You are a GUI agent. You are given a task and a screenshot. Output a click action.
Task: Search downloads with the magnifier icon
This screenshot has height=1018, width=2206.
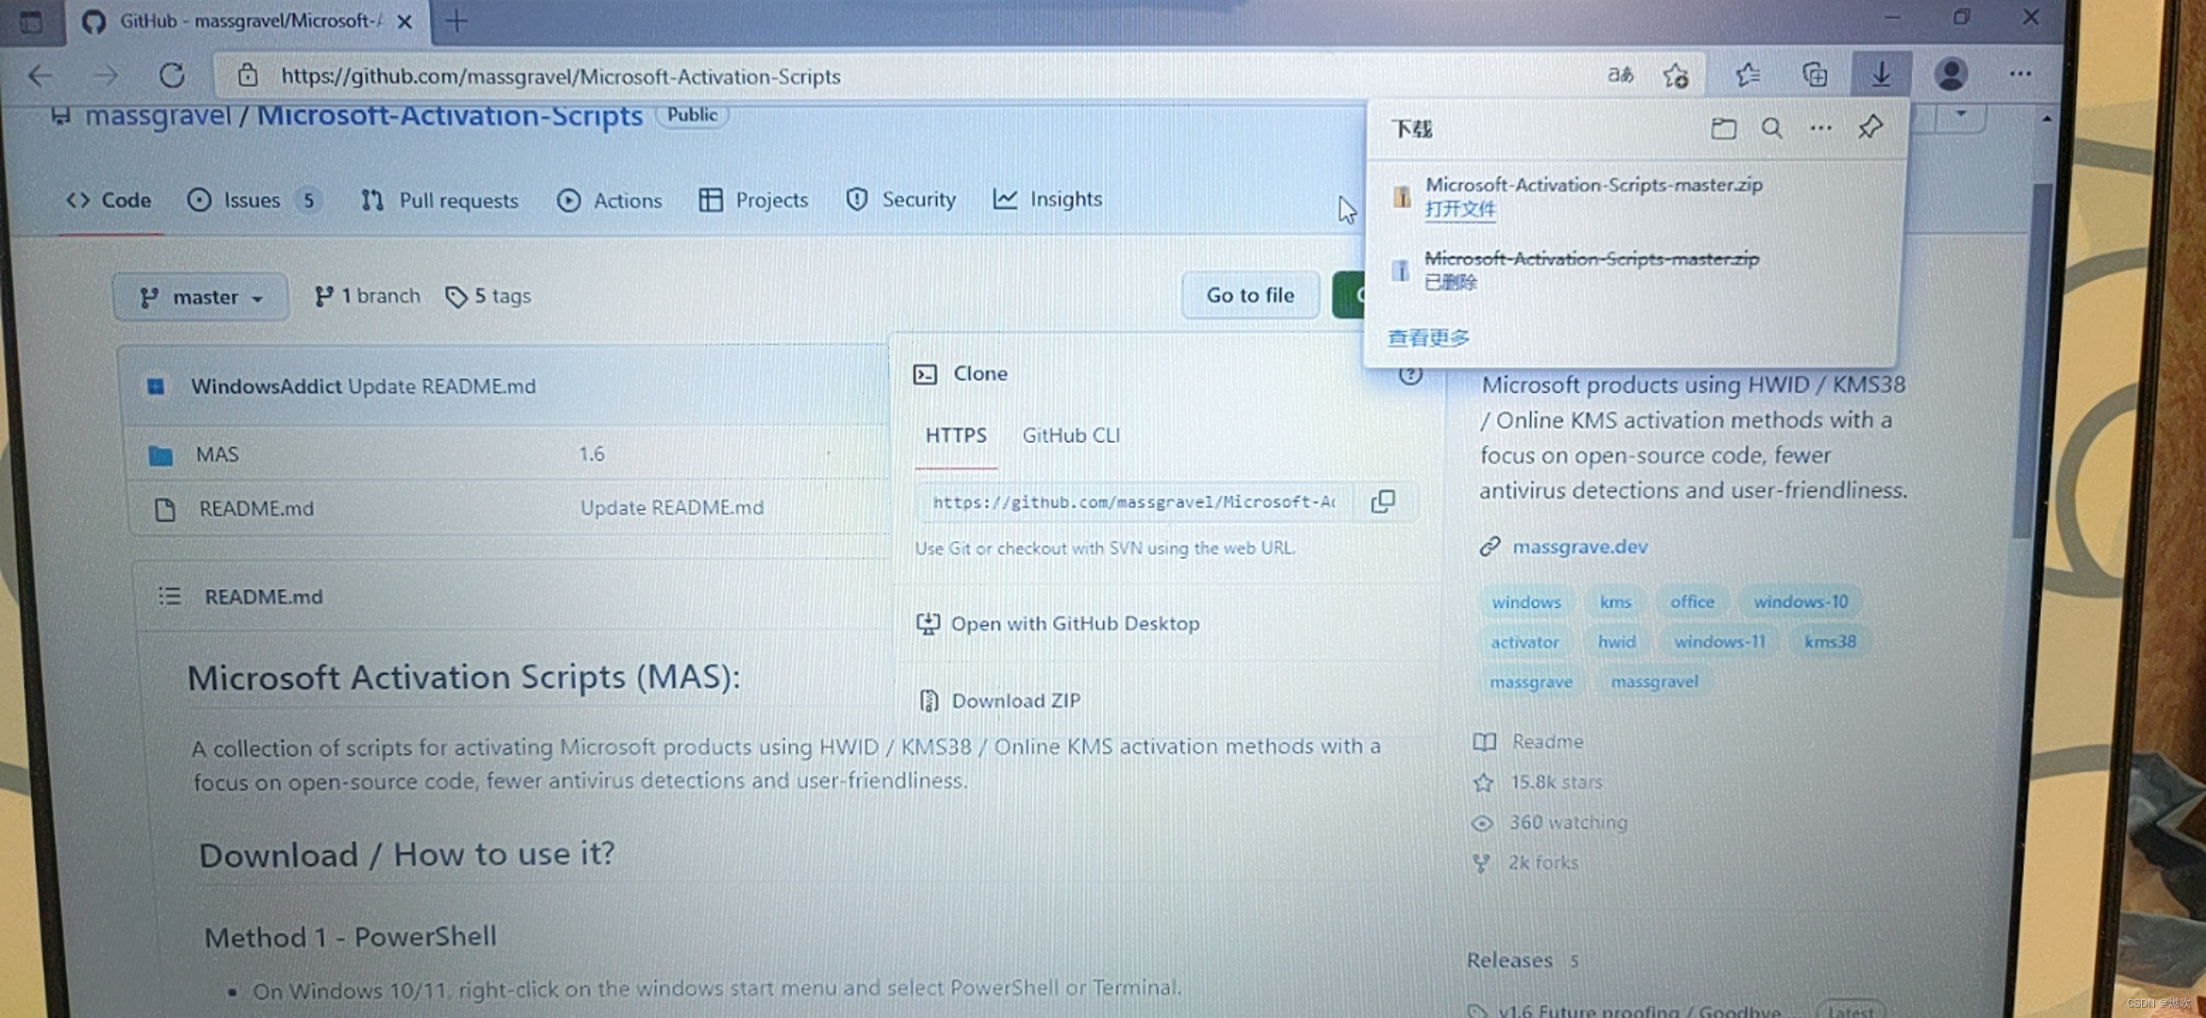tap(1771, 128)
